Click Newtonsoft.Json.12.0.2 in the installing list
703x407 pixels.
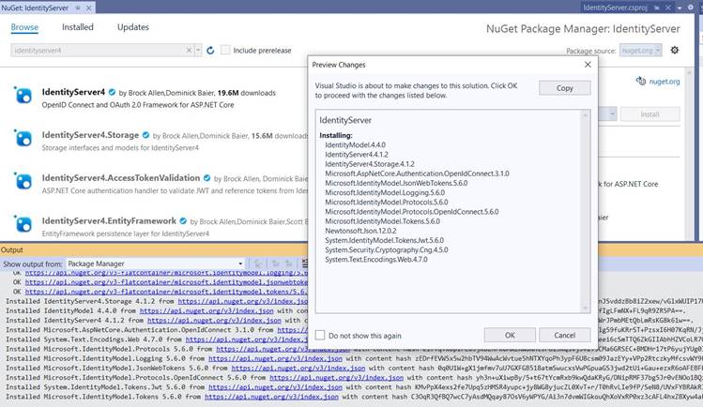pyautogui.click(x=361, y=231)
